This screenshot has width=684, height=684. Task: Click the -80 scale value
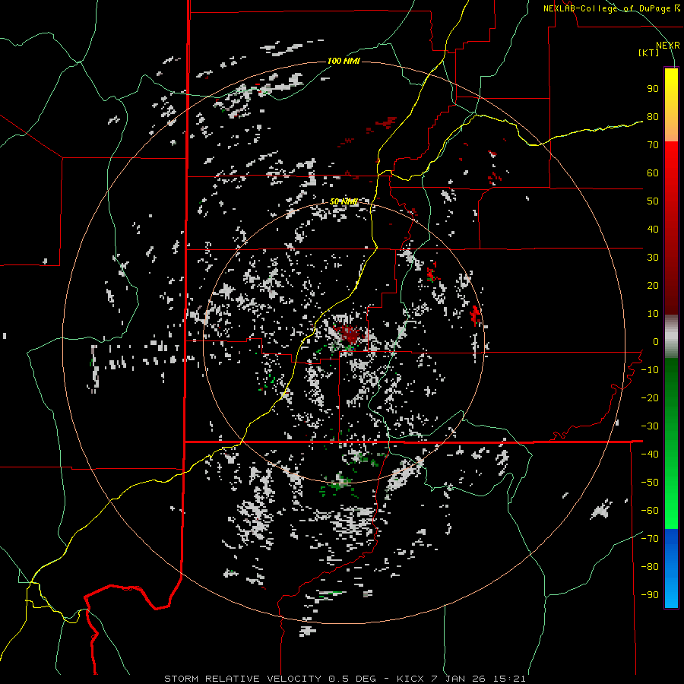[x=650, y=567]
